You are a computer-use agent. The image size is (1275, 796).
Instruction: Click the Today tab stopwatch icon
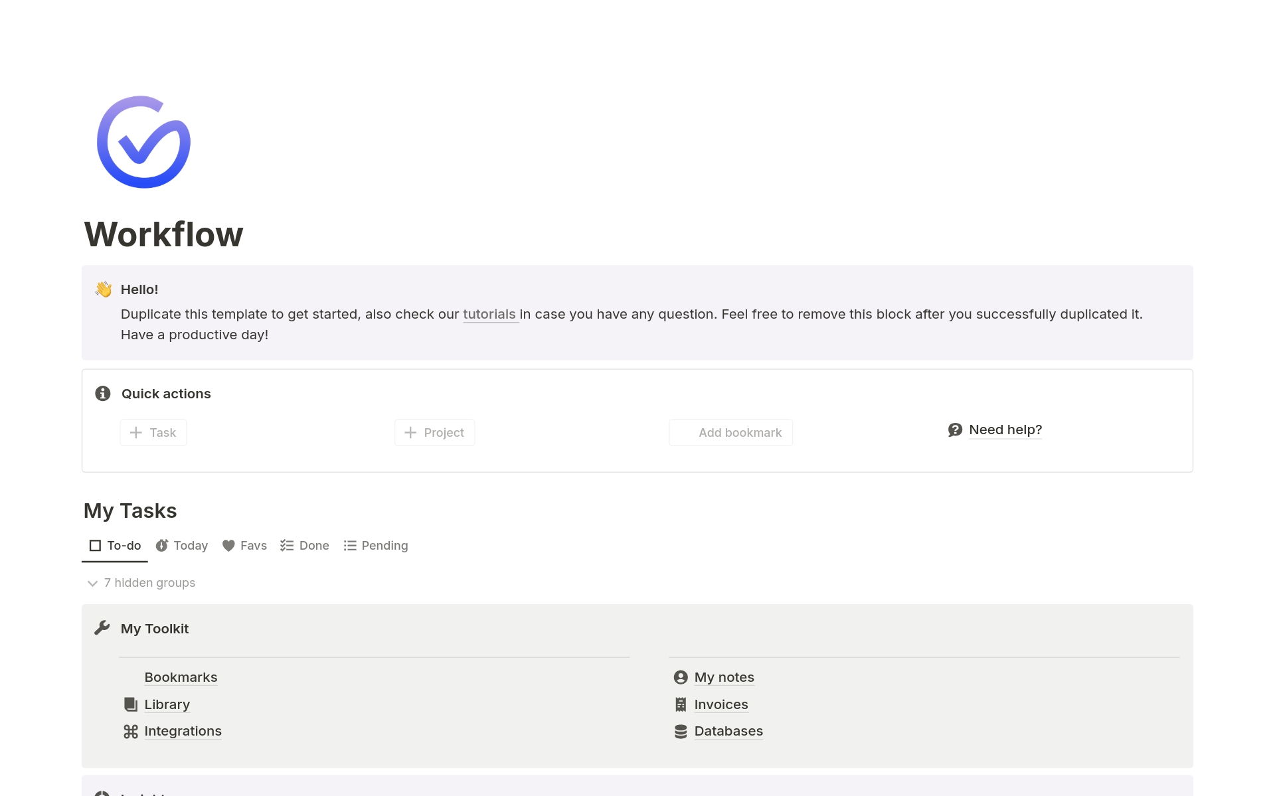click(x=161, y=546)
